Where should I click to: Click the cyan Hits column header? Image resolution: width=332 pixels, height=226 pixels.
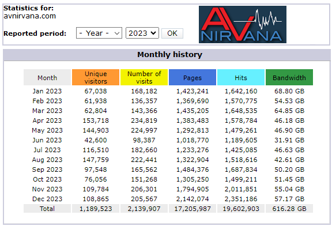pos(241,77)
